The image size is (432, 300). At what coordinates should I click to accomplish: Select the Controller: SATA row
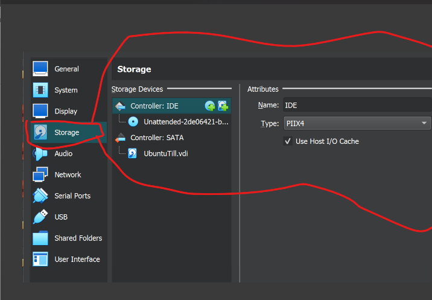tap(171, 138)
